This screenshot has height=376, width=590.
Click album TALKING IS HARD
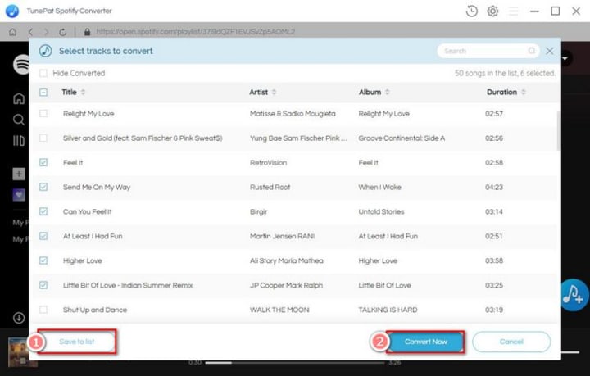(x=388, y=310)
